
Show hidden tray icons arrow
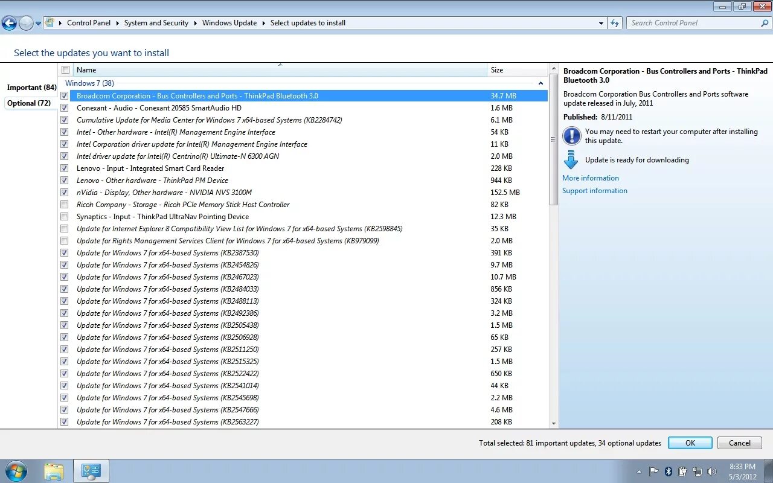pos(639,472)
